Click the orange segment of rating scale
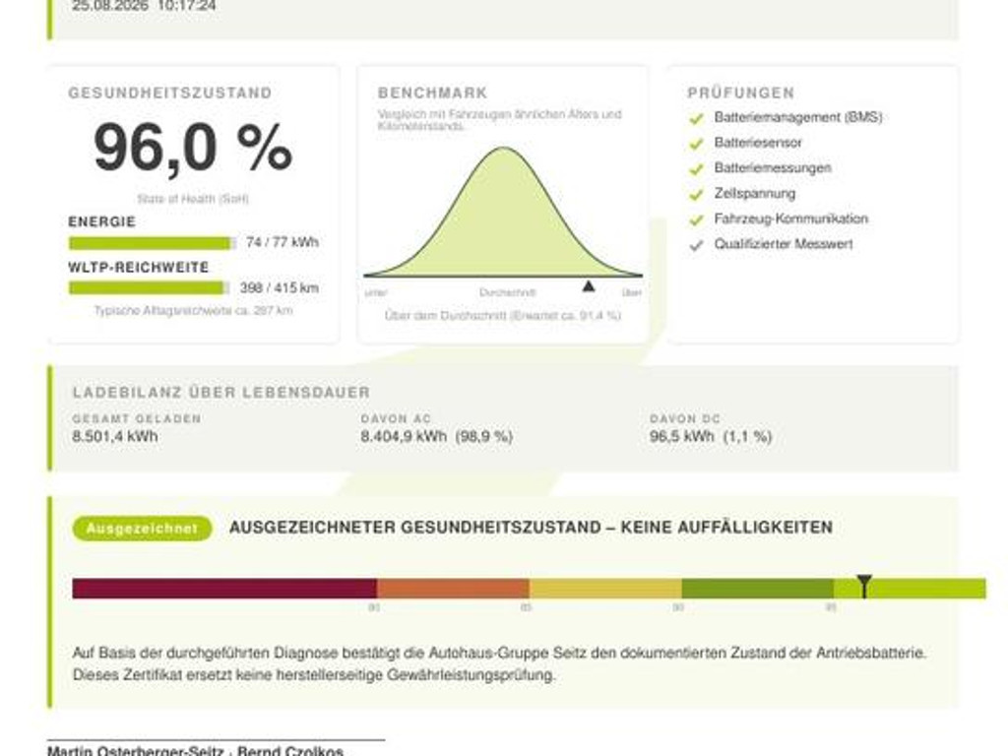This screenshot has width=1008, height=756. tap(453, 589)
